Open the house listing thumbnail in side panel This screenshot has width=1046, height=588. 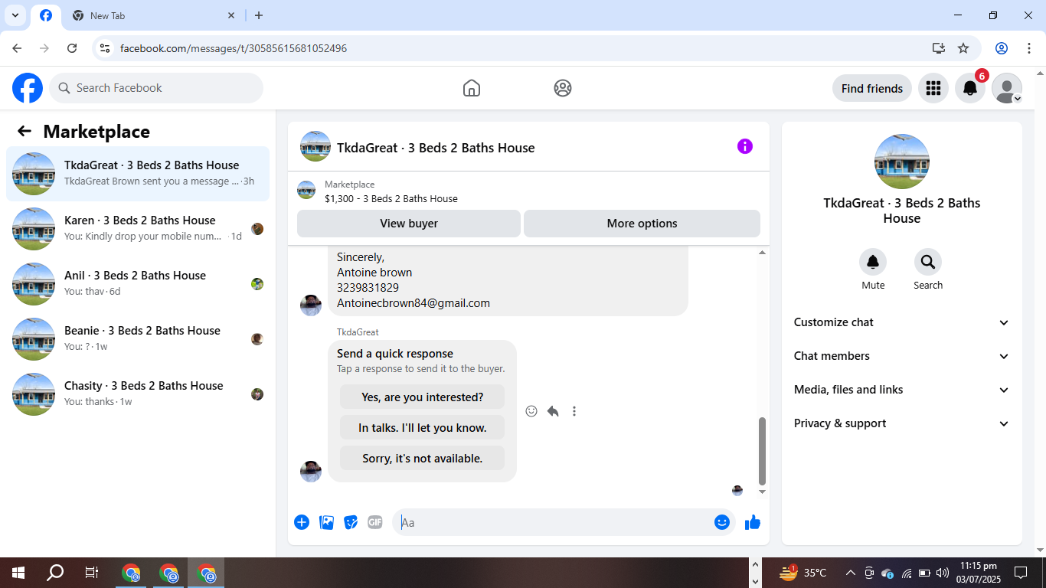pyautogui.click(x=902, y=162)
